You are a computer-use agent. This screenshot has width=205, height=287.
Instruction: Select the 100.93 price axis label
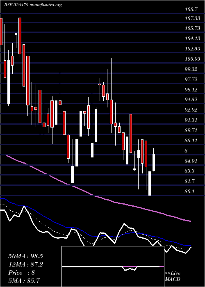(193, 59)
